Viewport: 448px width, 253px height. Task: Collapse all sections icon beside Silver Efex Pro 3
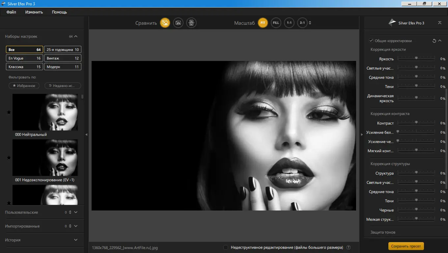tap(440, 23)
